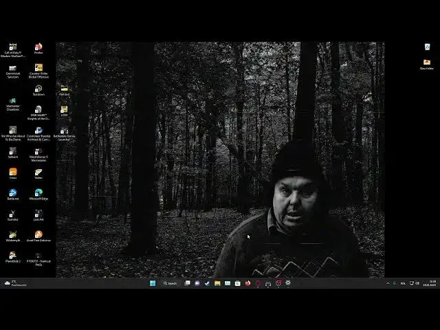This screenshot has width=440, height=330.
Task: Open the Settings gear in taskbar
Action: [288, 283]
